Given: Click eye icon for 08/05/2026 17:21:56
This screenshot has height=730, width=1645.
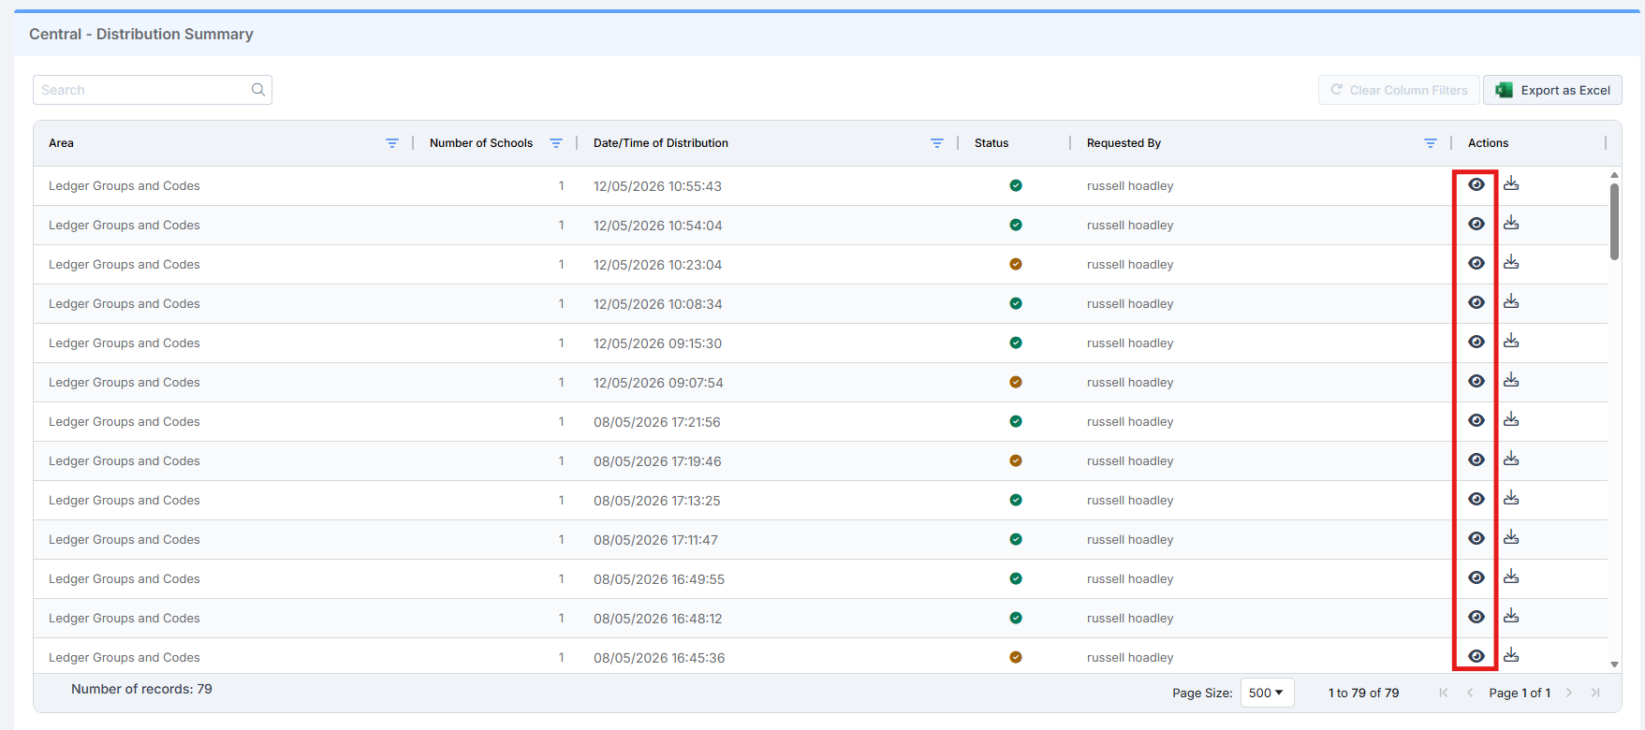Looking at the screenshot, I should (x=1476, y=420).
